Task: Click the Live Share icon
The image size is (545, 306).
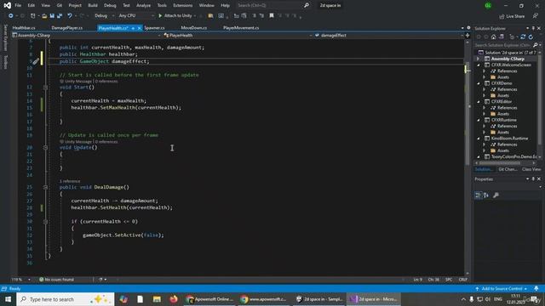Action: tap(502, 16)
